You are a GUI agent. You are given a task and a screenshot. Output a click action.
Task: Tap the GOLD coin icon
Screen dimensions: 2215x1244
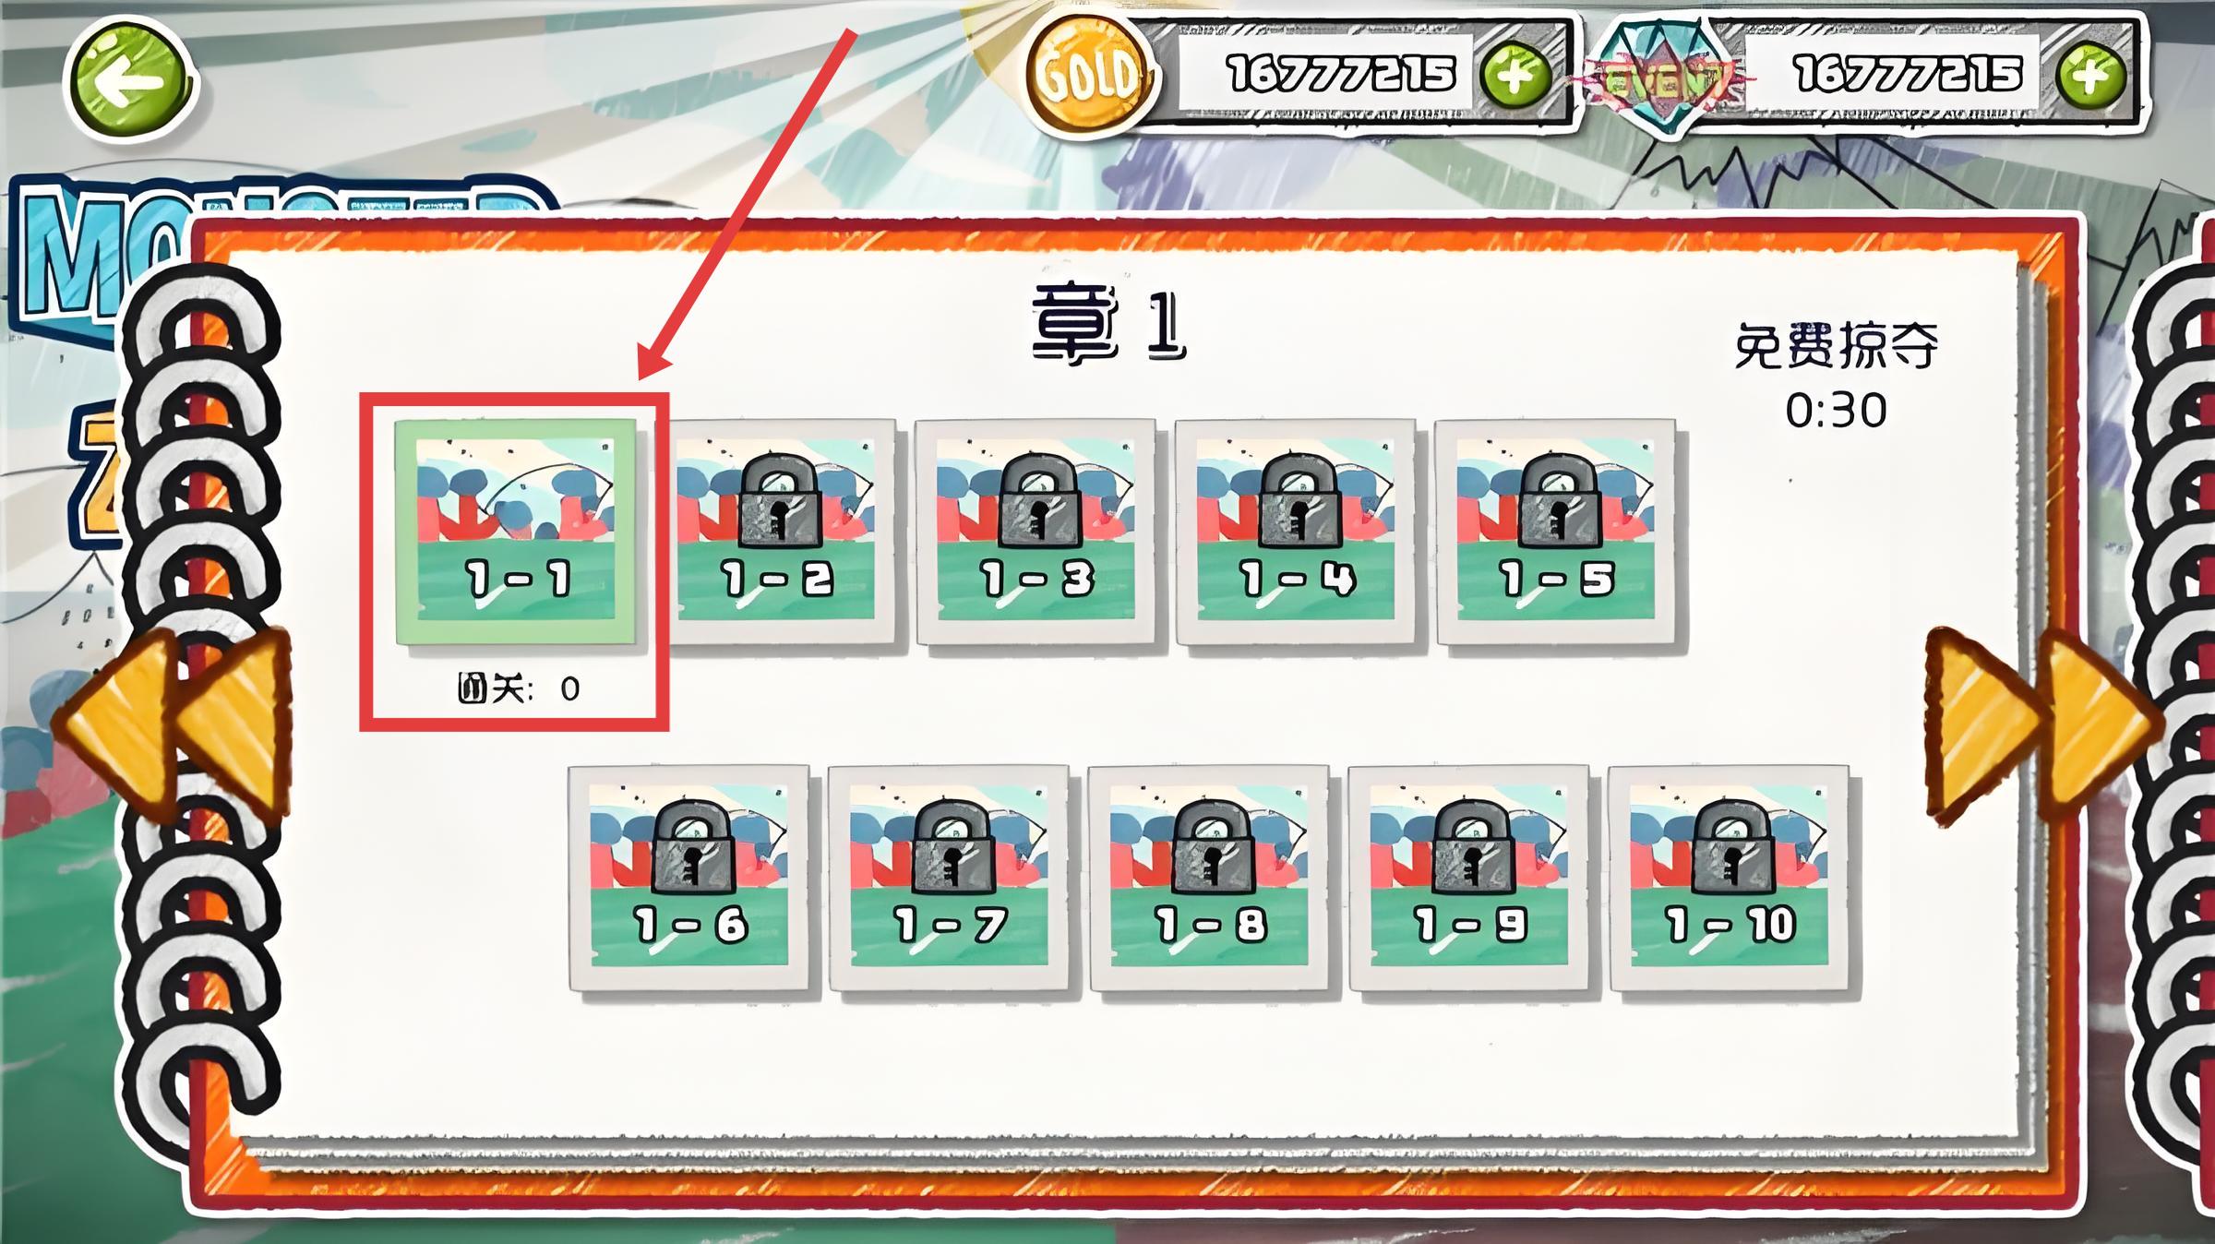pyautogui.click(x=1090, y=74)
